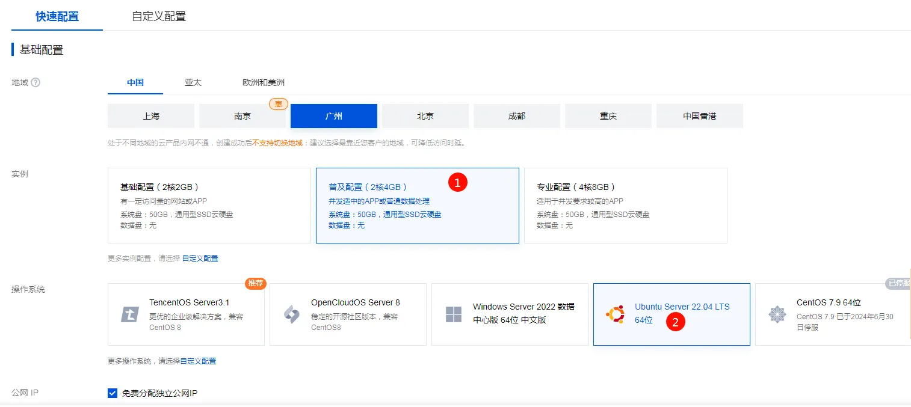The height and width of the screenshot is (407, 911).
Task: Switch to the 自定义配置 tab
Action: click(x=159, y=16)
